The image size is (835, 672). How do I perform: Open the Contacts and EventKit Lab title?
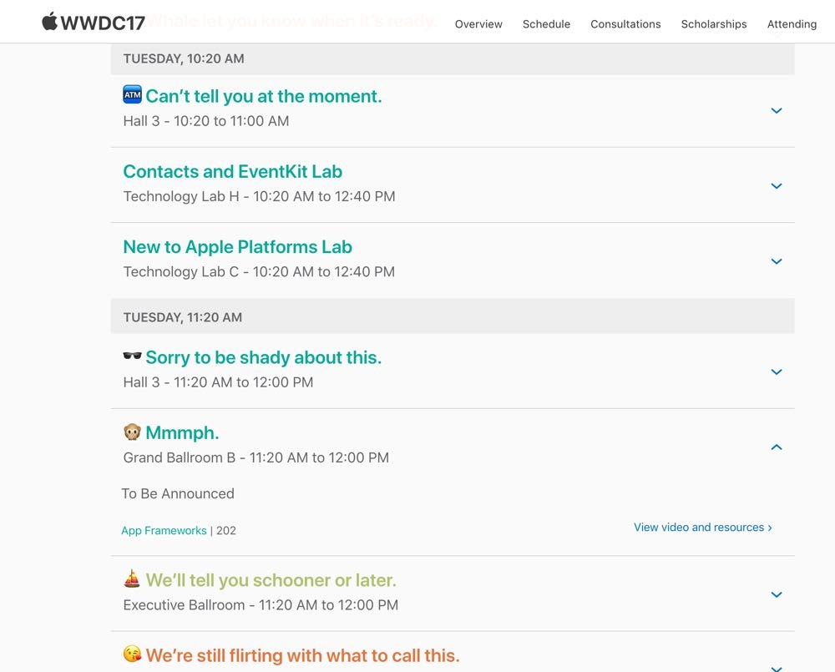click(x=232, y=172)
